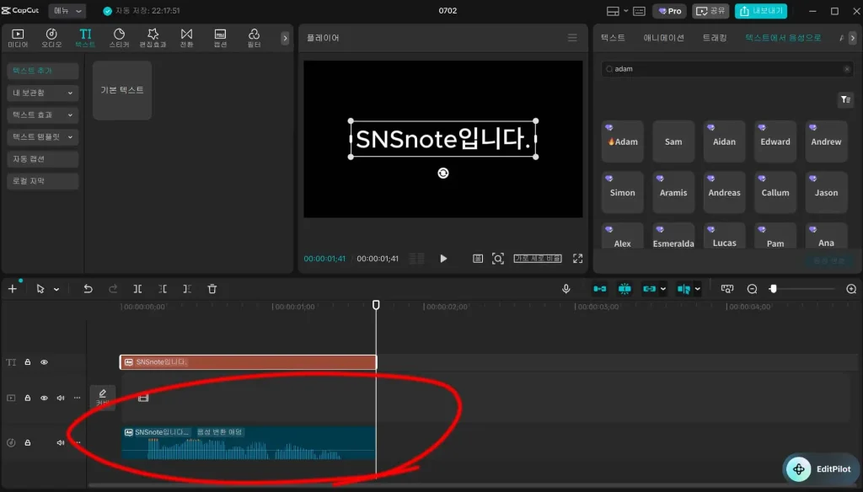
Task: Expand 내 보관함 section
Action: pyautogui.click(x=42, y=93)
